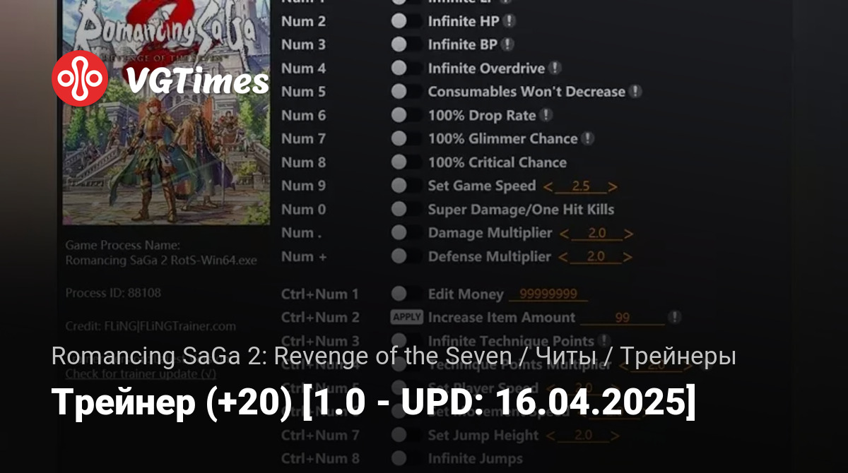Click the 100% Drop Rate info icon

[x=546, y=115]
